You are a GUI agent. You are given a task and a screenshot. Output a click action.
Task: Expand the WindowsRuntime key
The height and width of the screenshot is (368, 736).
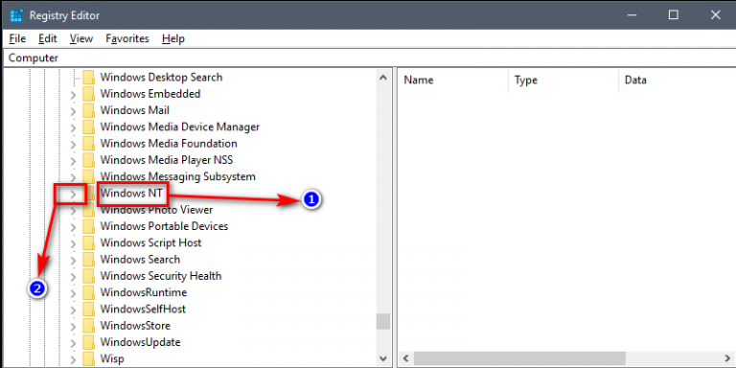73,293
